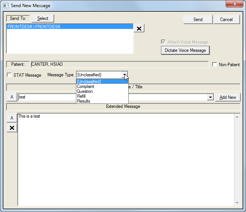Click the A button beside extended message
This screenshot has width=246, height=212.
12,118
